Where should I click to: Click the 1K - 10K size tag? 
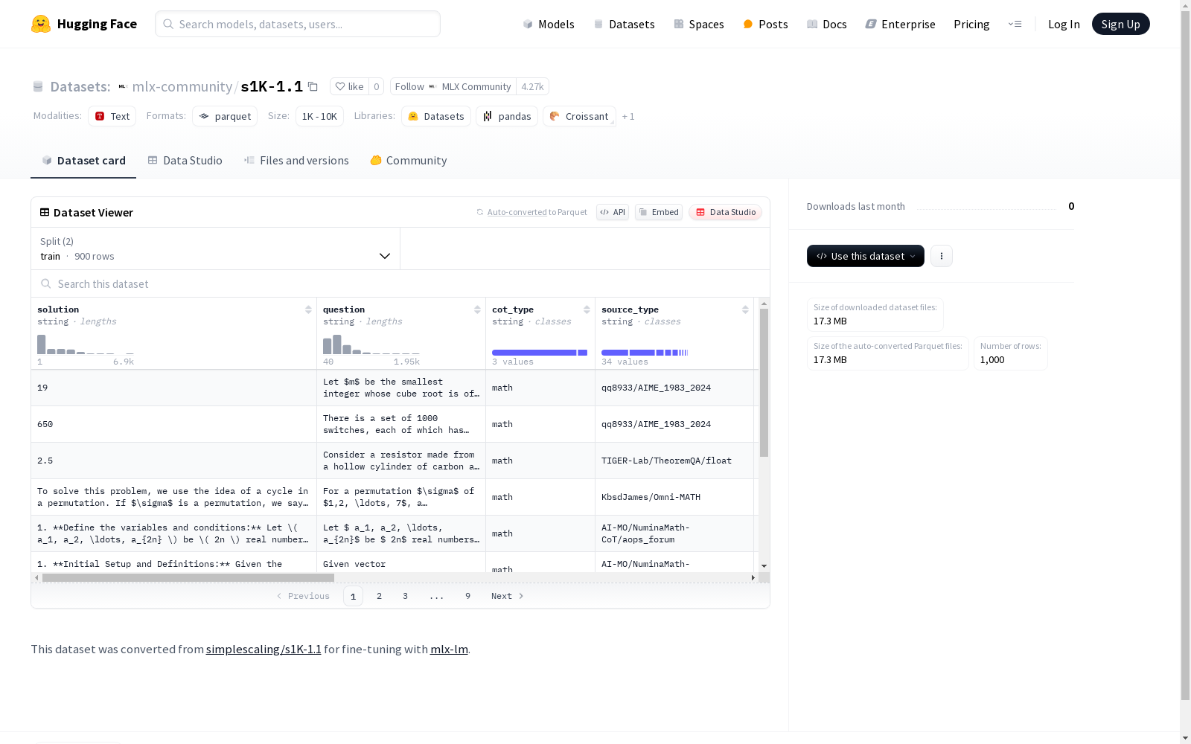click(319, 116)
